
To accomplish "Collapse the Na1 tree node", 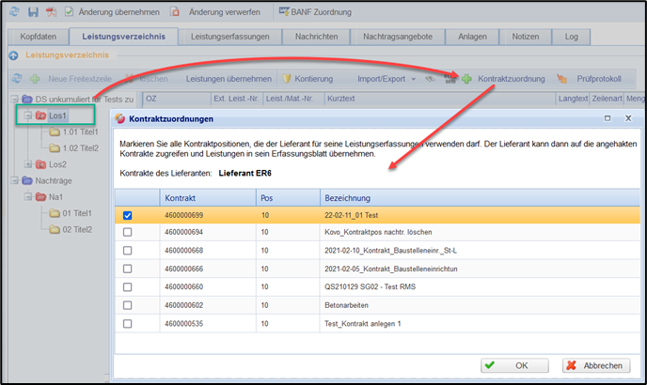I will (27, 196).
